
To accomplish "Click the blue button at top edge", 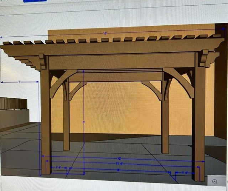I will click(35, 1).
